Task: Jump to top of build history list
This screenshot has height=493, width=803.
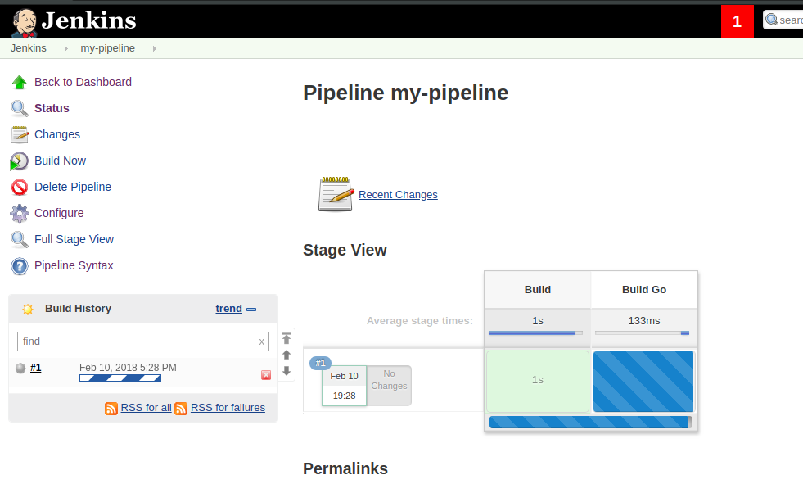Action: click(x=286, y=338)
